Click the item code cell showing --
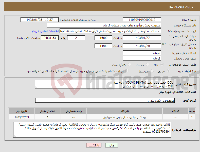Screen dimensions: 200x152 [x=175, y=117]
